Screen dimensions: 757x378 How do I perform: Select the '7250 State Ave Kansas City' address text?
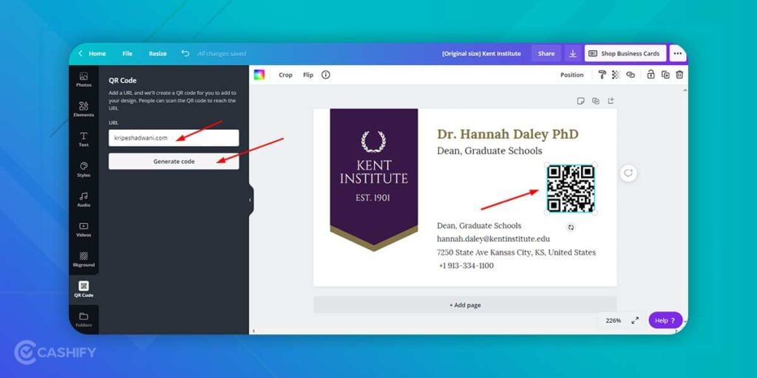coord(516,252)
